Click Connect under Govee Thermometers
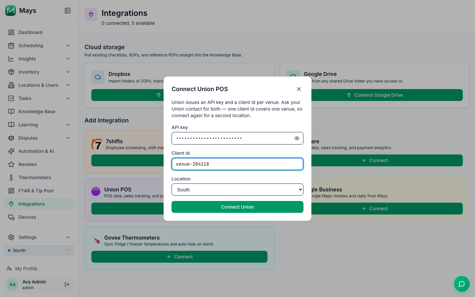The image size is (475, 297). click(179, 257)
